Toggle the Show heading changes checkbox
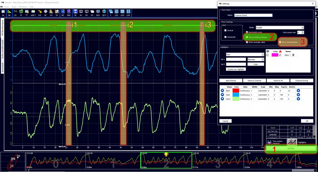 click(247, 37)
